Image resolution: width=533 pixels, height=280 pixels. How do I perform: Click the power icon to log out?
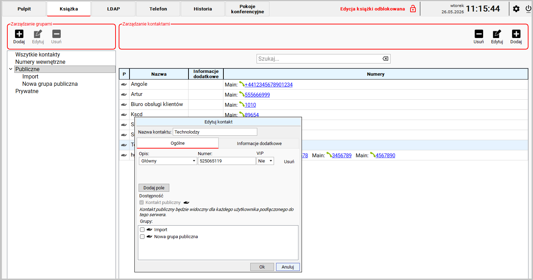528,9
